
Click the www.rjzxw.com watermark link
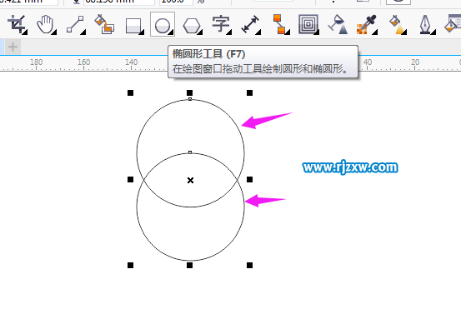[x=350, y=167]
